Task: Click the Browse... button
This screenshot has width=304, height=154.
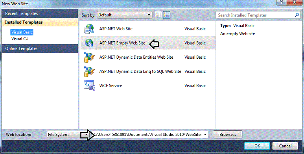Action: point(227,134)
